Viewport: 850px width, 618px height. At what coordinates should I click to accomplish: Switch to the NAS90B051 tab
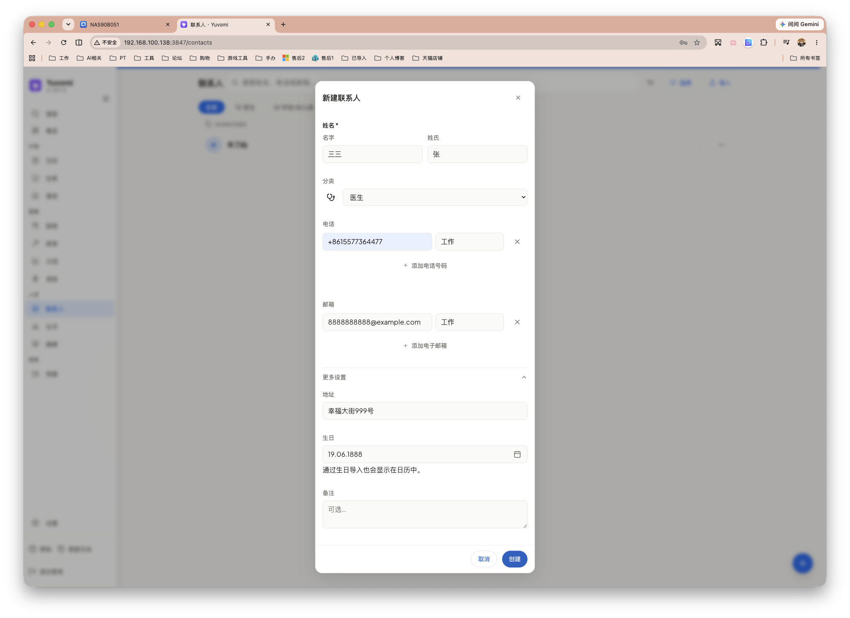coord(125,25)
